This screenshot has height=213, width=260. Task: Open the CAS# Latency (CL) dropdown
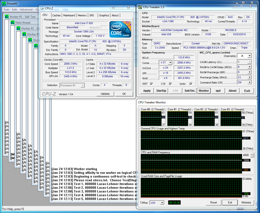[250, 62]
